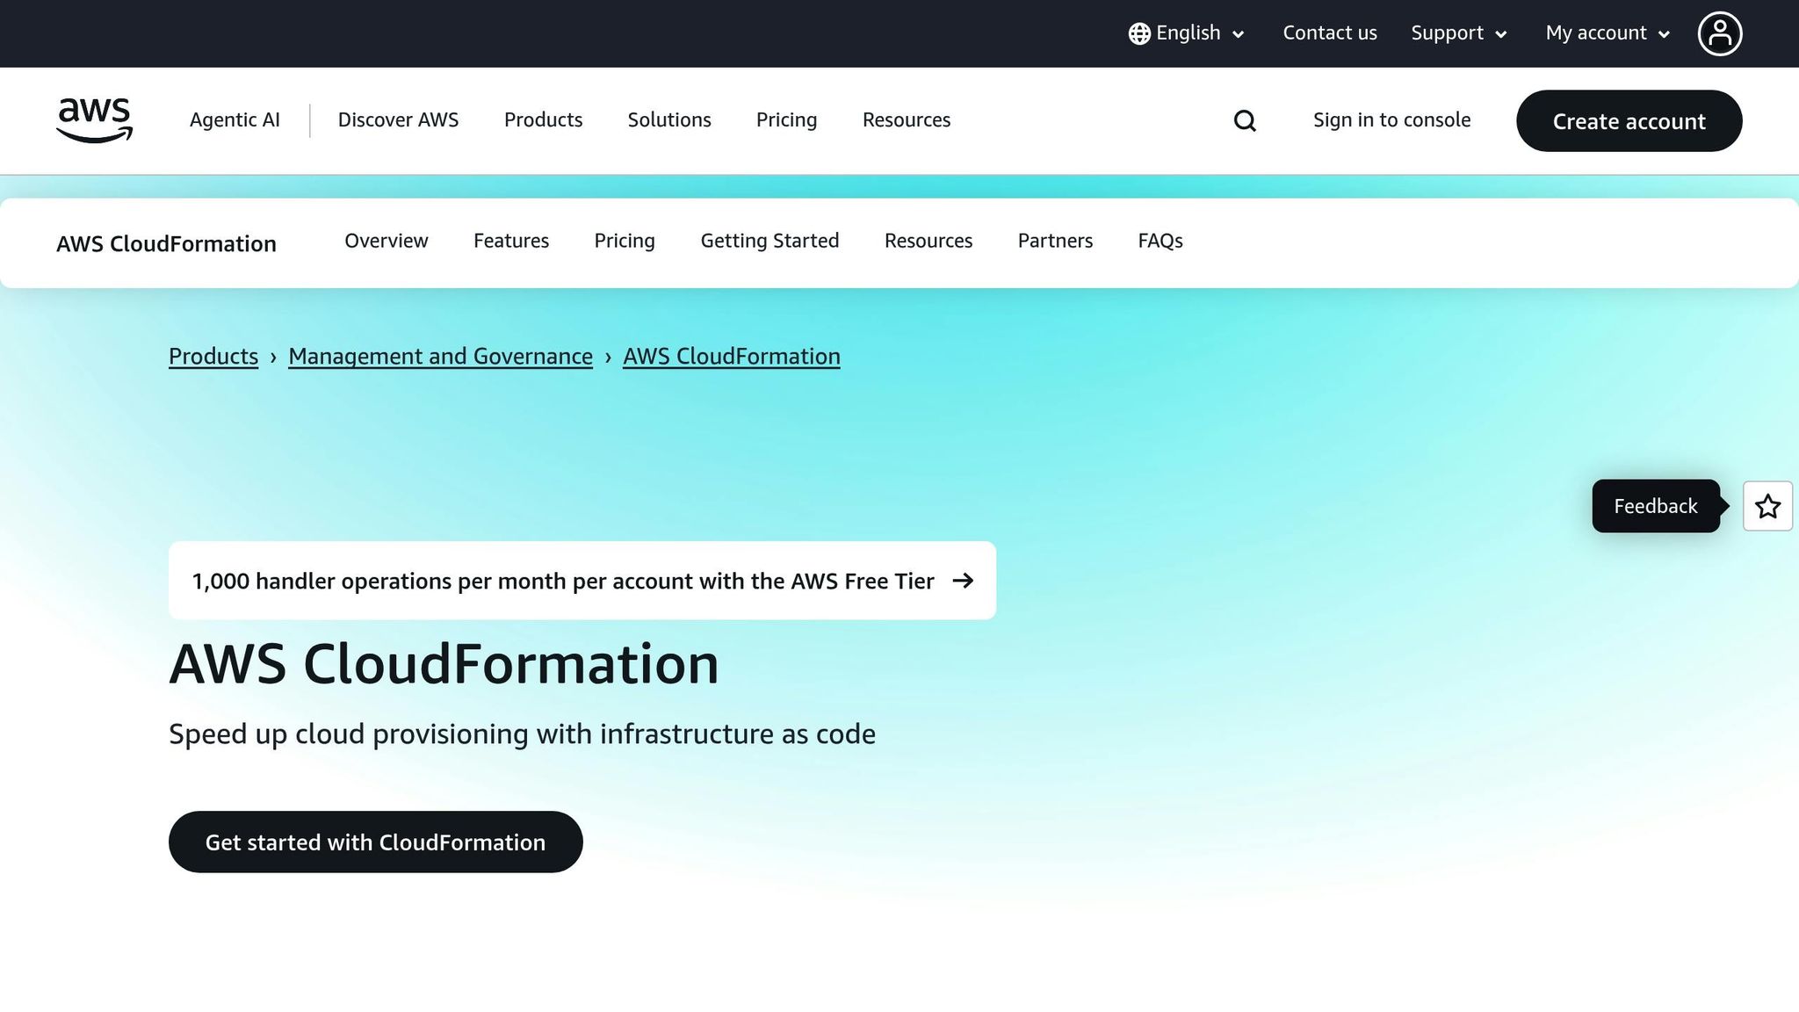Open the Getting Started section

(769, 241)
